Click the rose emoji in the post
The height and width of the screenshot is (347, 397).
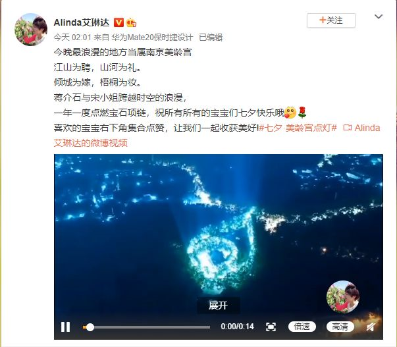(x=302, y=113)
